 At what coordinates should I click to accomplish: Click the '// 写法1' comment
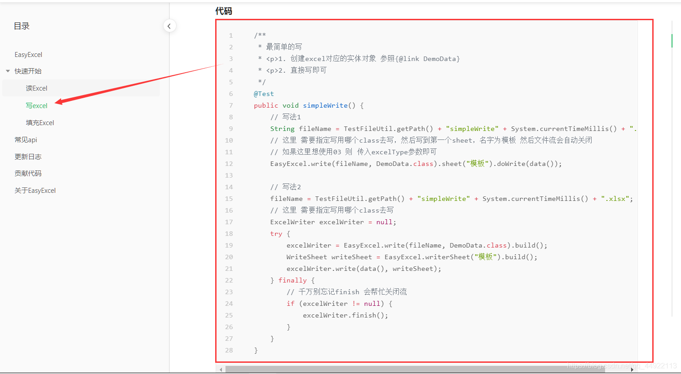tap(286, 117)
